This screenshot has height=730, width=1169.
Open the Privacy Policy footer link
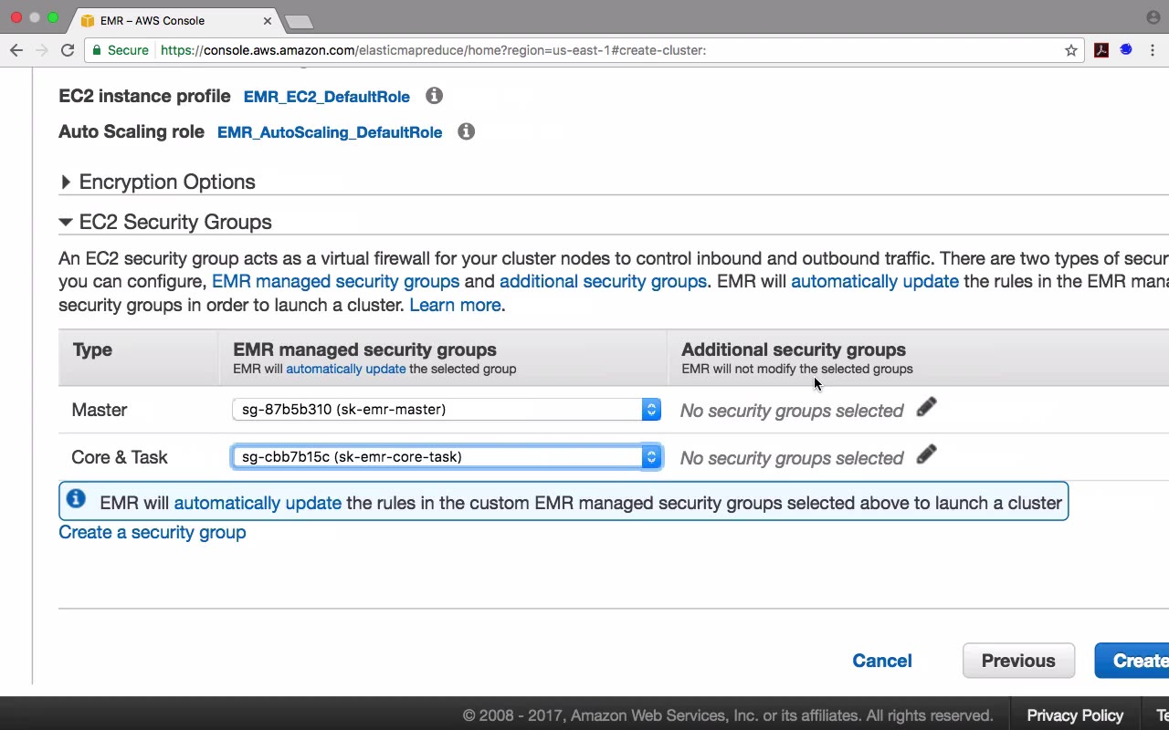1075,715
